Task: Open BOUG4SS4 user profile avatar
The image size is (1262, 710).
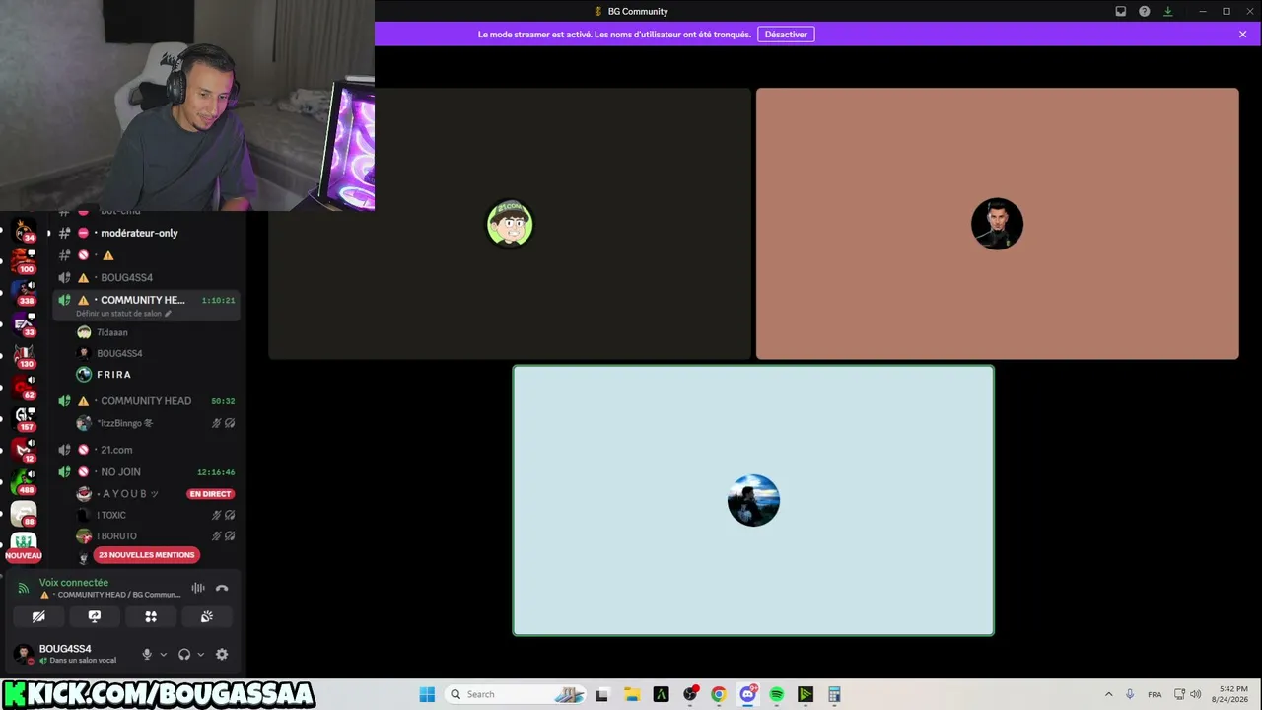Action: [23, 654]
